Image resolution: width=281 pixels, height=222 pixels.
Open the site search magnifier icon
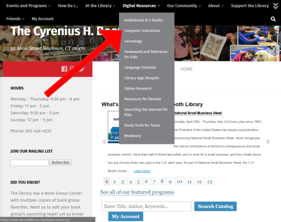point(273,19)
